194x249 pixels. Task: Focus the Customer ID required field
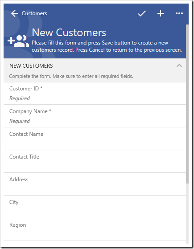(95, 94)
